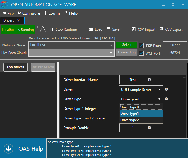Click the Save floppy disk icon
The width and height of the screenshot is (188, 158).
(108, 29)
